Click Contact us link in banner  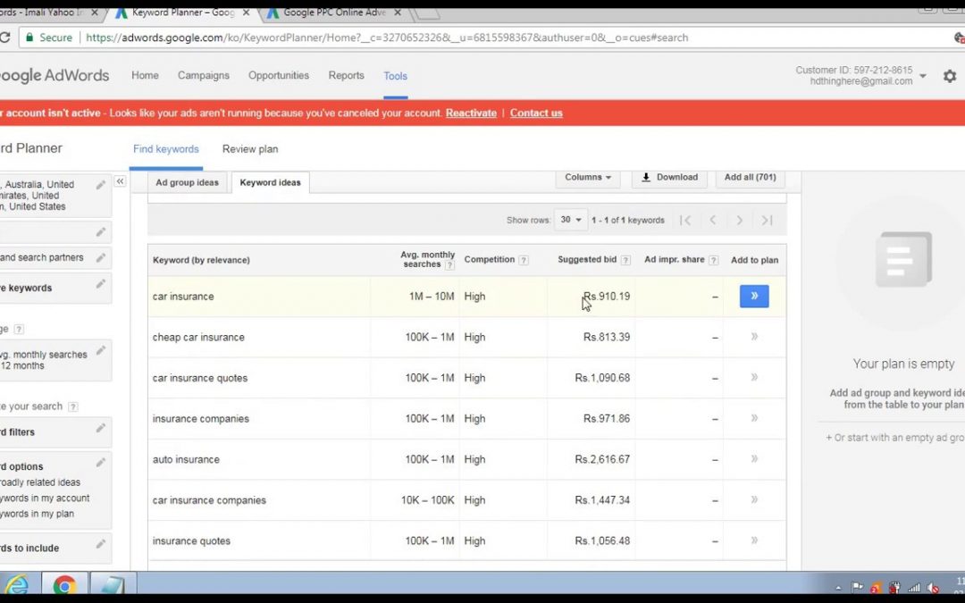(x=536, y=113)
